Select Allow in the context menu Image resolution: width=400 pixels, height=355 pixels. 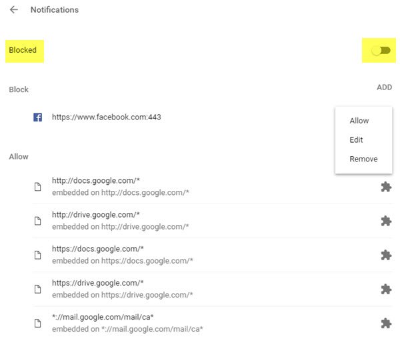coord(359,121)
